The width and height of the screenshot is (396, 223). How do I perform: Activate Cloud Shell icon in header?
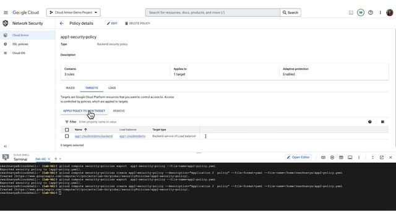351,12
